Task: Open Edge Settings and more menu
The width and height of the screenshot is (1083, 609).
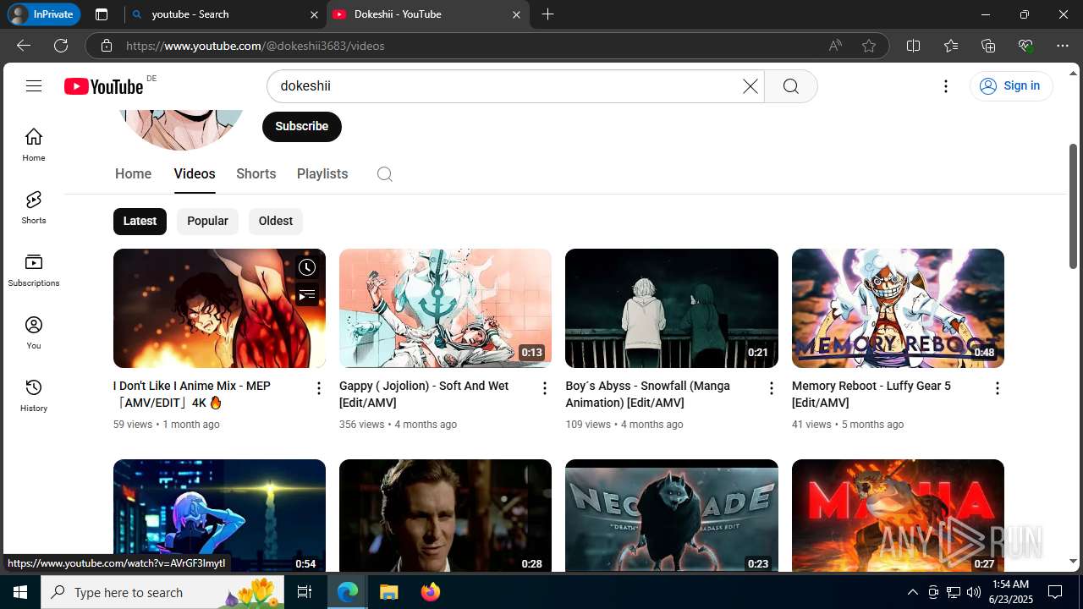Action: (x=1063, y=46)
